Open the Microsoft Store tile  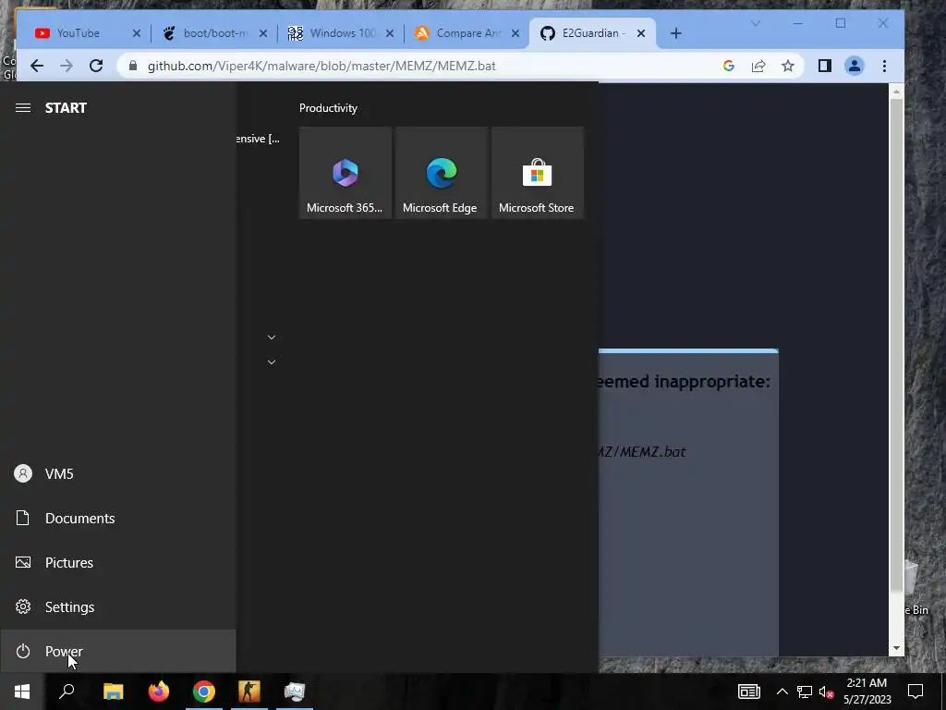click(537, 173)
